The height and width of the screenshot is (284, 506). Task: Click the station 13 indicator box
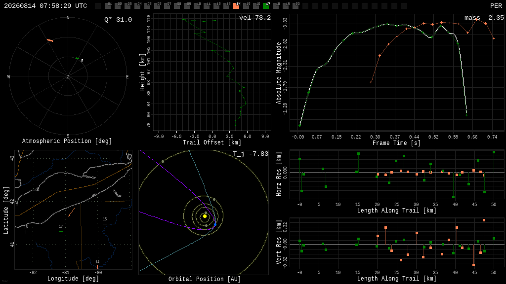coord(226,5)
